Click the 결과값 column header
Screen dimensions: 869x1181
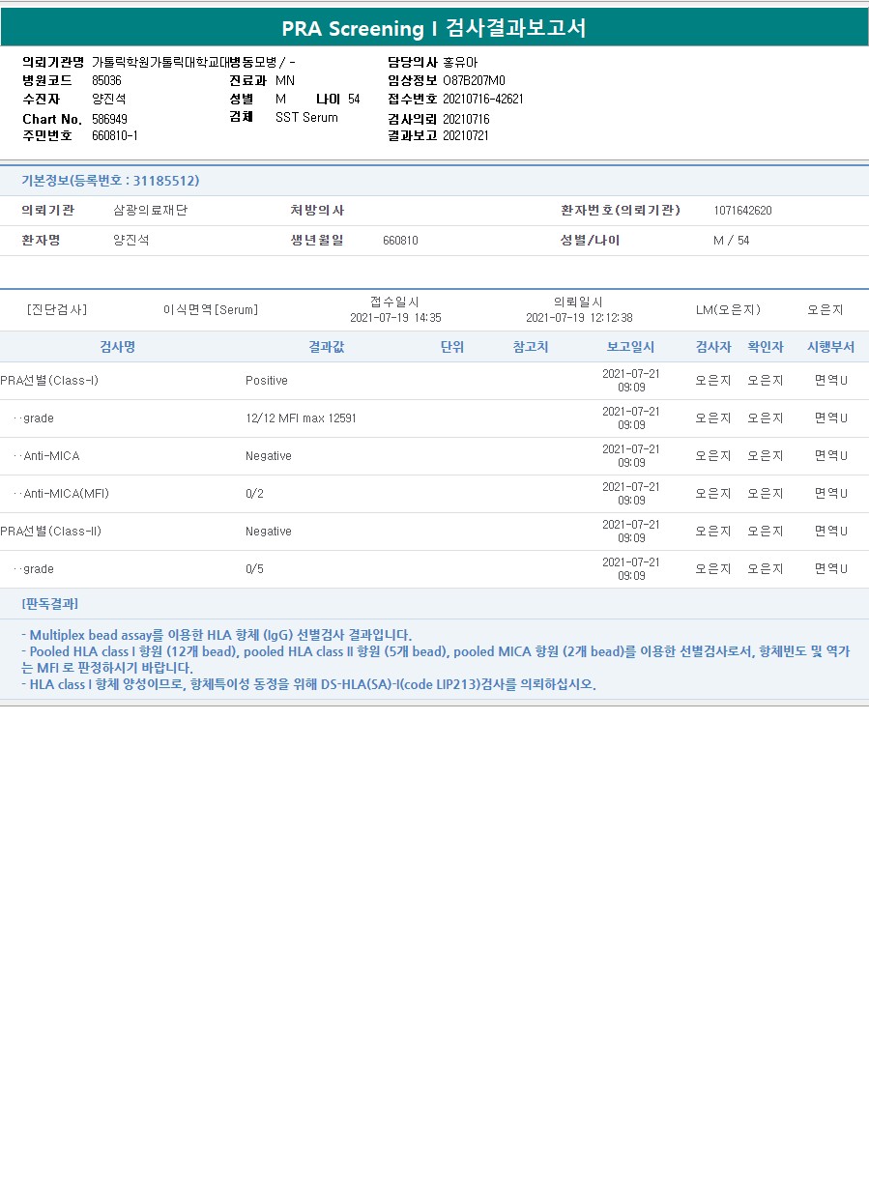tap(326, 346)
